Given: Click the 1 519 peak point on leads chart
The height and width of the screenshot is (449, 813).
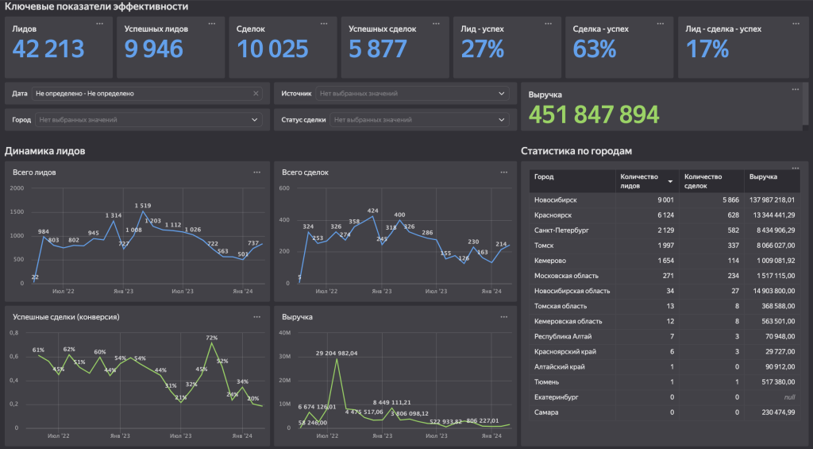Looking at the screenshot, I should pos(144,211).
